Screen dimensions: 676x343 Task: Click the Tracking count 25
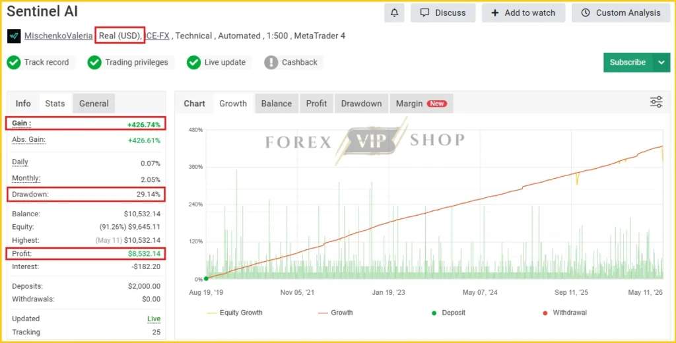point(156,332)
